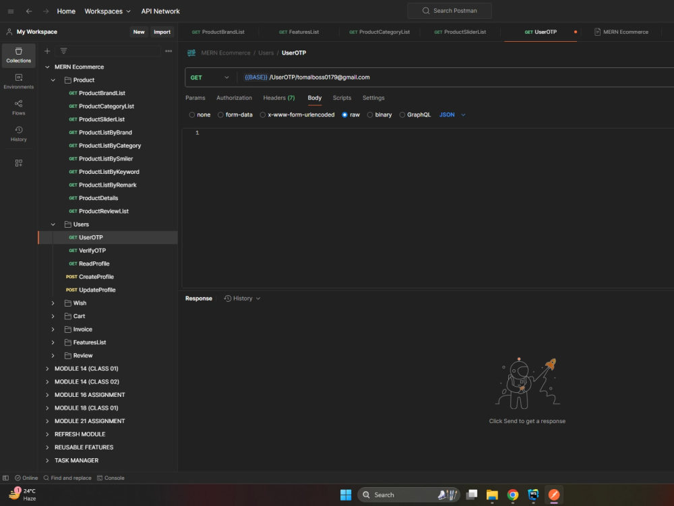Click the Users breadcrumb link
The image size is (674, 506).
pyautogui.click(x=266, y=53)
